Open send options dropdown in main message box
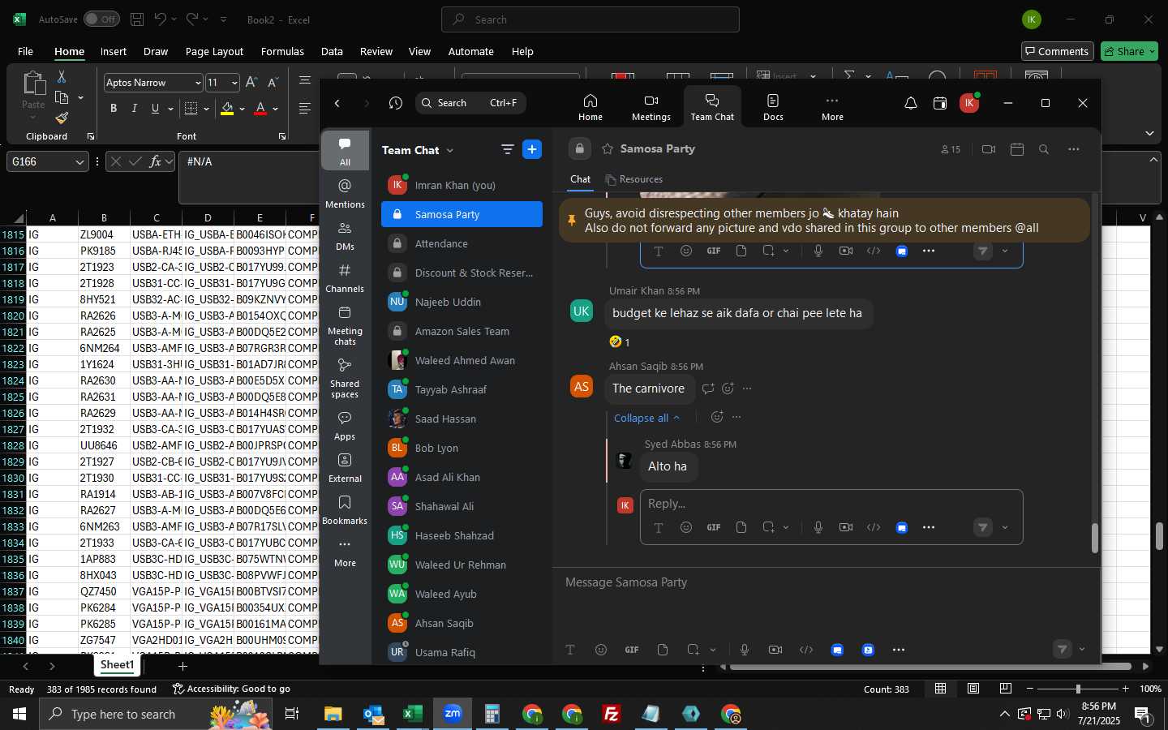The width and height of the screenshot is (1168, 730). (x=1082, y=649)
